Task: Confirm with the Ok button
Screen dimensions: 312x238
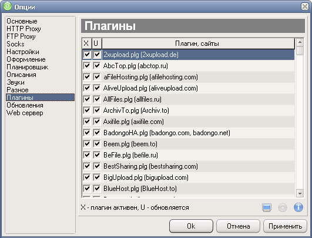Action: (191, 226)
